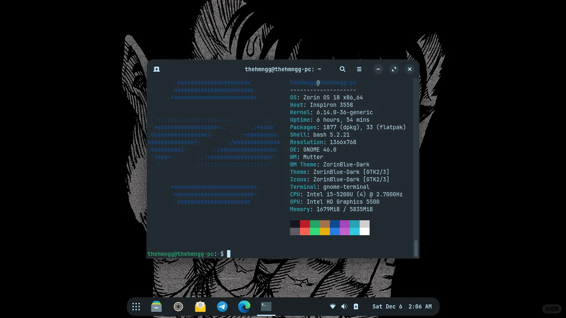
Task: Click the shell prompt line at the bottom
Action: [x=189, y=254]
